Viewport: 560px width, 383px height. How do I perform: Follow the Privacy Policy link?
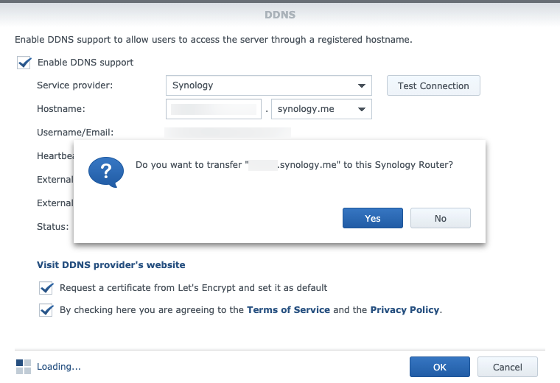(405, 310)
